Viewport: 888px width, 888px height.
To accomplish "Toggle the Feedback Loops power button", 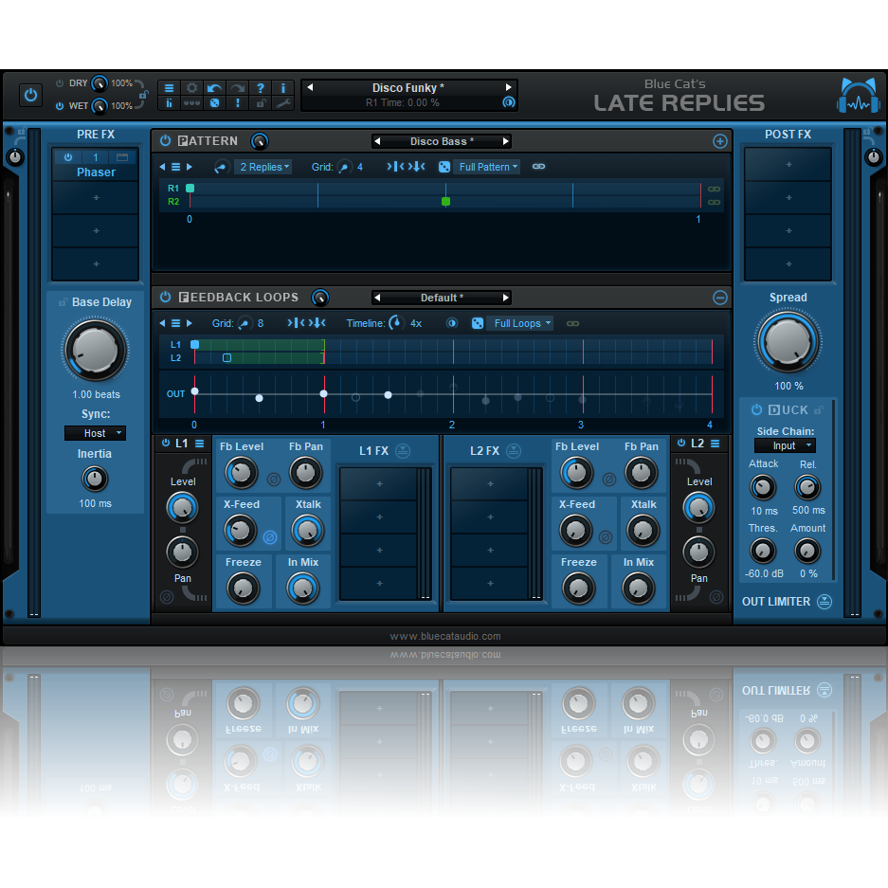I will click(165, 297).
